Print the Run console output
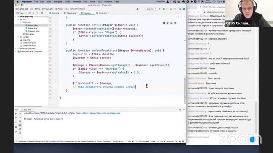273x153 pixels. 20,129
